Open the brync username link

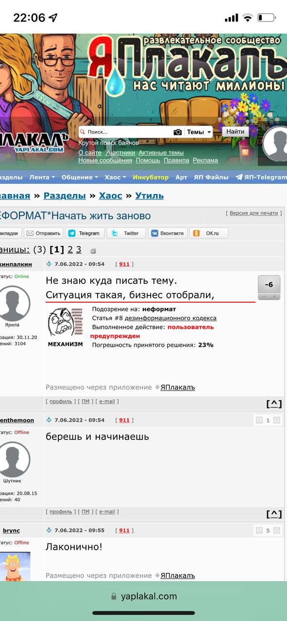tap(11, 530)
